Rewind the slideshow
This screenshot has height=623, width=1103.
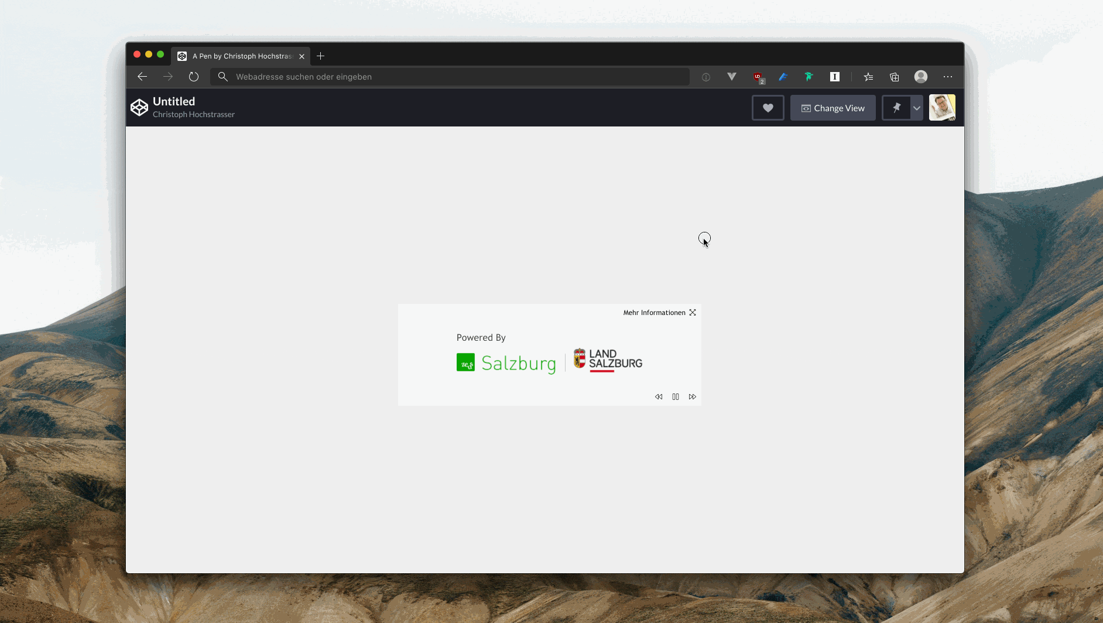click(659, 397)
